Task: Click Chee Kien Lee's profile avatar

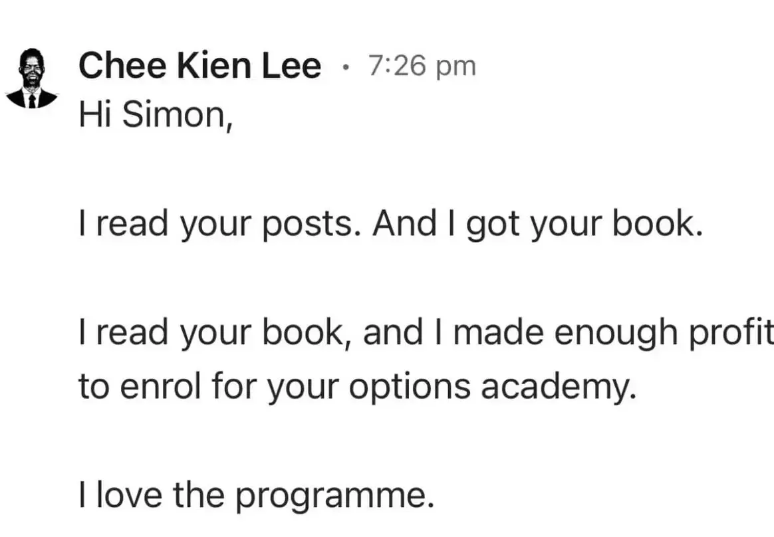Action: (31, 78)
